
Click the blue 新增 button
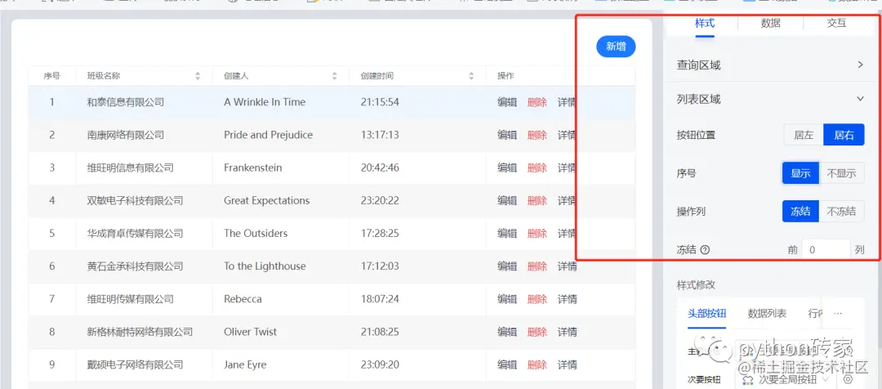pos(616,47)
